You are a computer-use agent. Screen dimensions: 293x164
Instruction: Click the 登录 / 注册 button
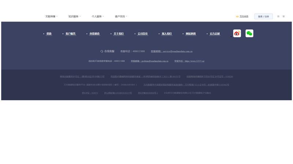coord(263,16)
